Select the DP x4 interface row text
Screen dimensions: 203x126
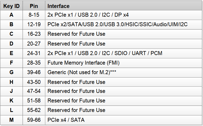88,15
